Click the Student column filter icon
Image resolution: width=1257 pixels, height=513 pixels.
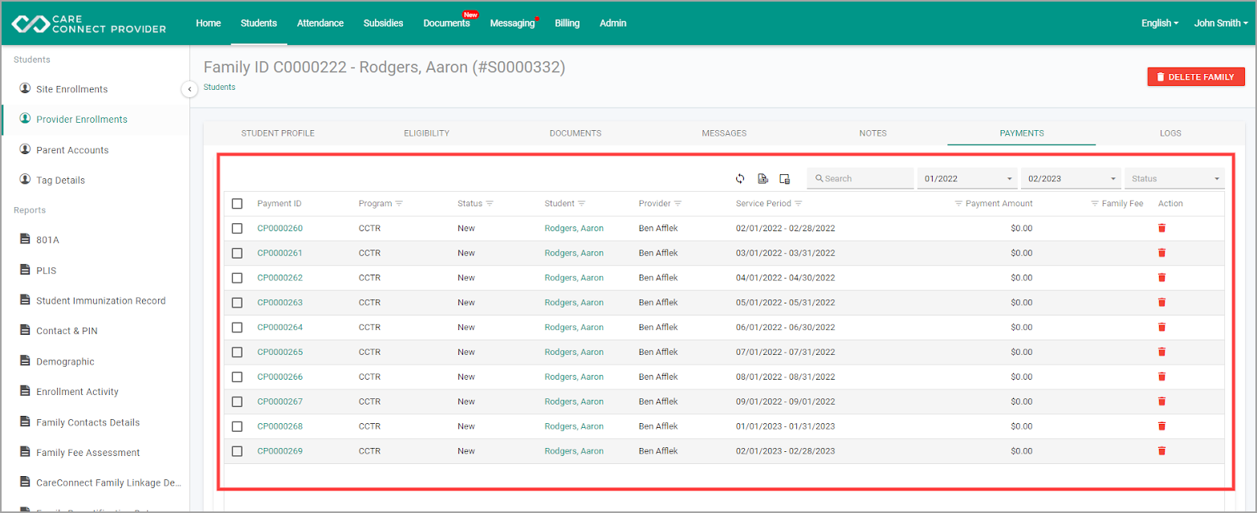click(582, 204)
